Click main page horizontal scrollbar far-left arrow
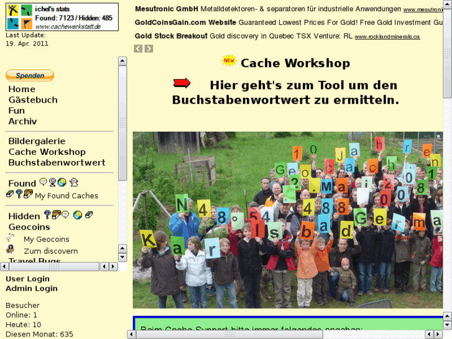Viewport: 452px width, 339px height. [131, 335]
